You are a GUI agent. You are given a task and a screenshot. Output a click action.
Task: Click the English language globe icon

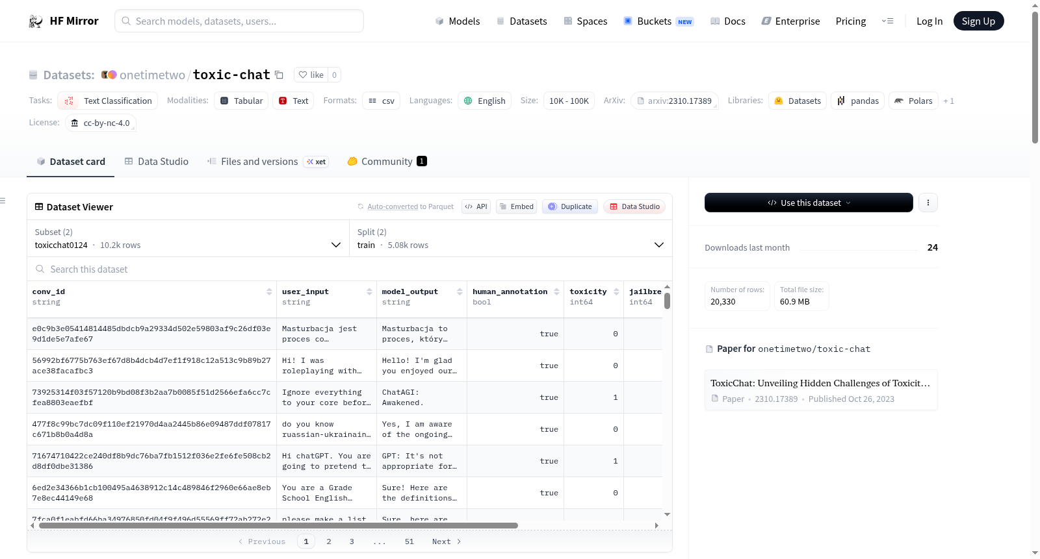(x=468, y=101)
